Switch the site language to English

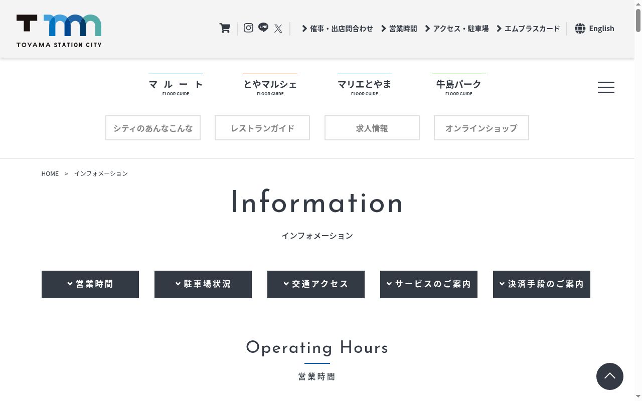click(x=601, y=29)
